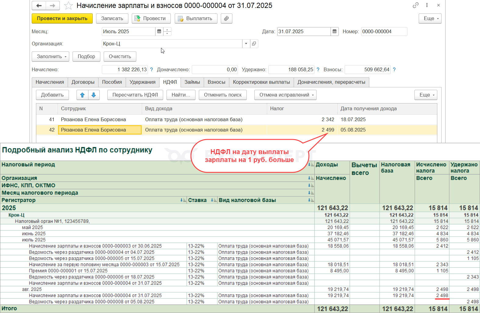Move row up with blue arrow
Image resolution: width=480 pixels, height=313 pixels.
pyautogui.click(x=82, y=95)
